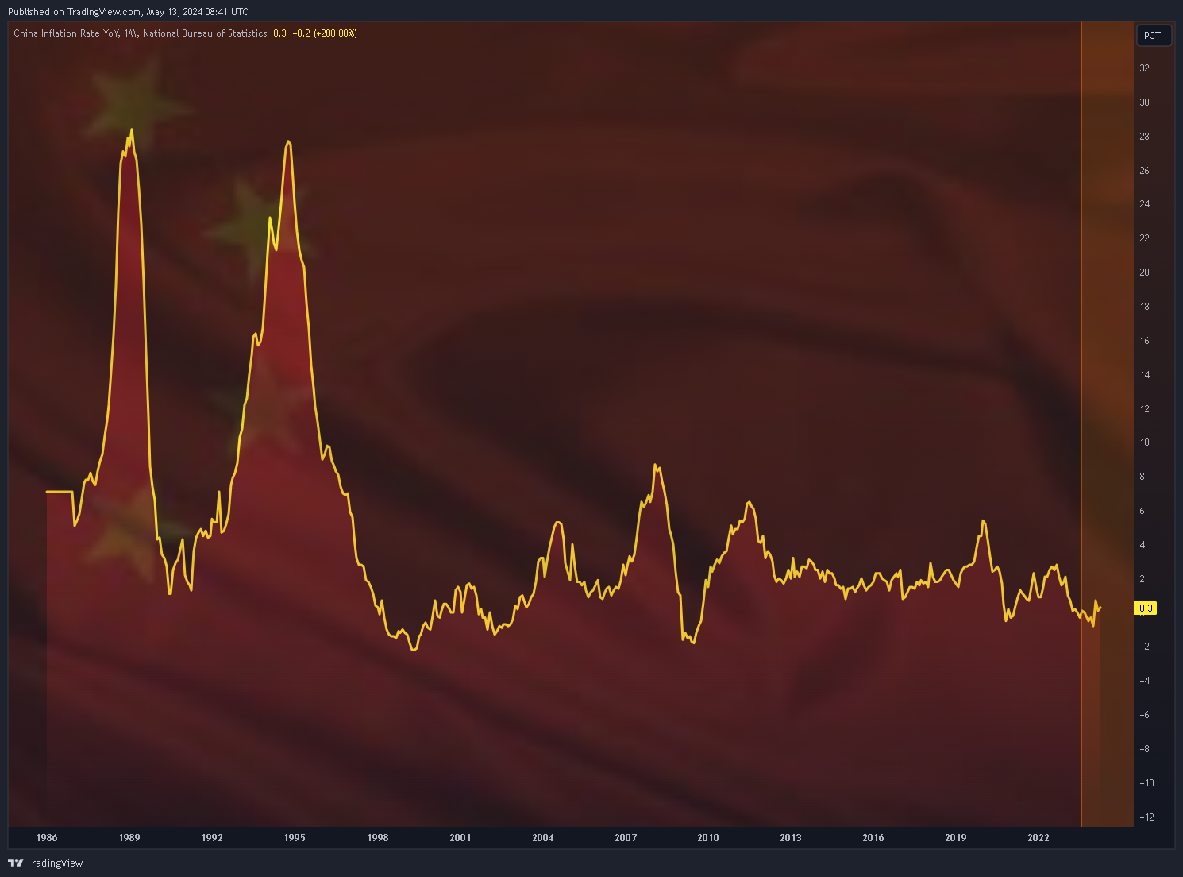Viewport: 1183px width, 877px height.
Task: Click the TradingView logo icon at bottom-left
Action: (15, 863)
